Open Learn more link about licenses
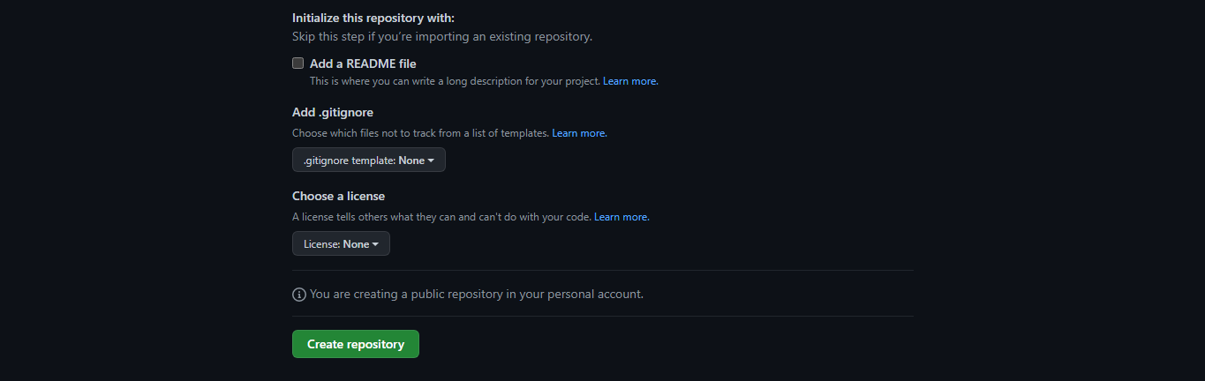Screen dimensions: 1205x381 click(x=621, y=217)
